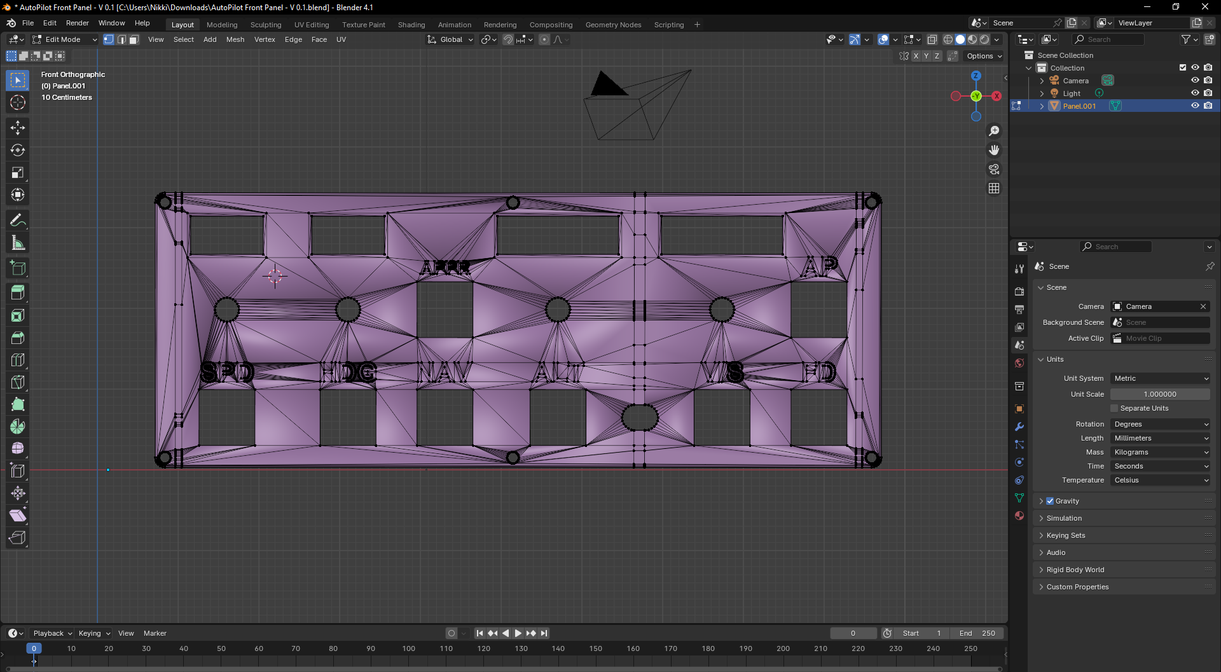This screenshot has height=672, width=1221.
Task: Open the Temperature Celsius dropdown
Action: [x=1161, y=480]
